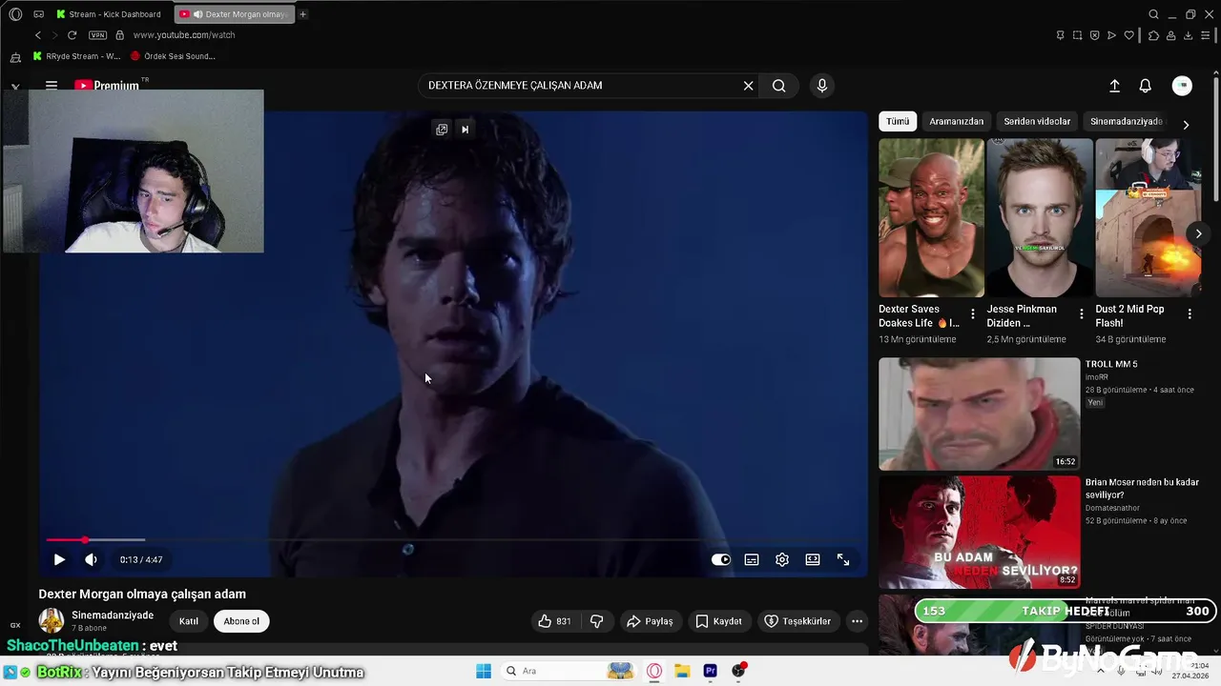Open Dexter Saves Doakes Life short
Viewport: 1221px width, 686px height.
pyautogui.click(x=931, y=218)
